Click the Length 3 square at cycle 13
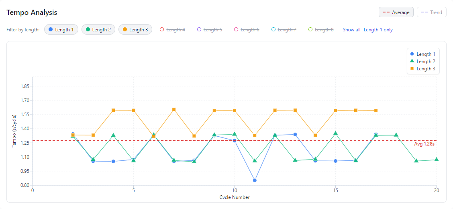The height and width of the screenshot is (209, 453). point(295,110)
